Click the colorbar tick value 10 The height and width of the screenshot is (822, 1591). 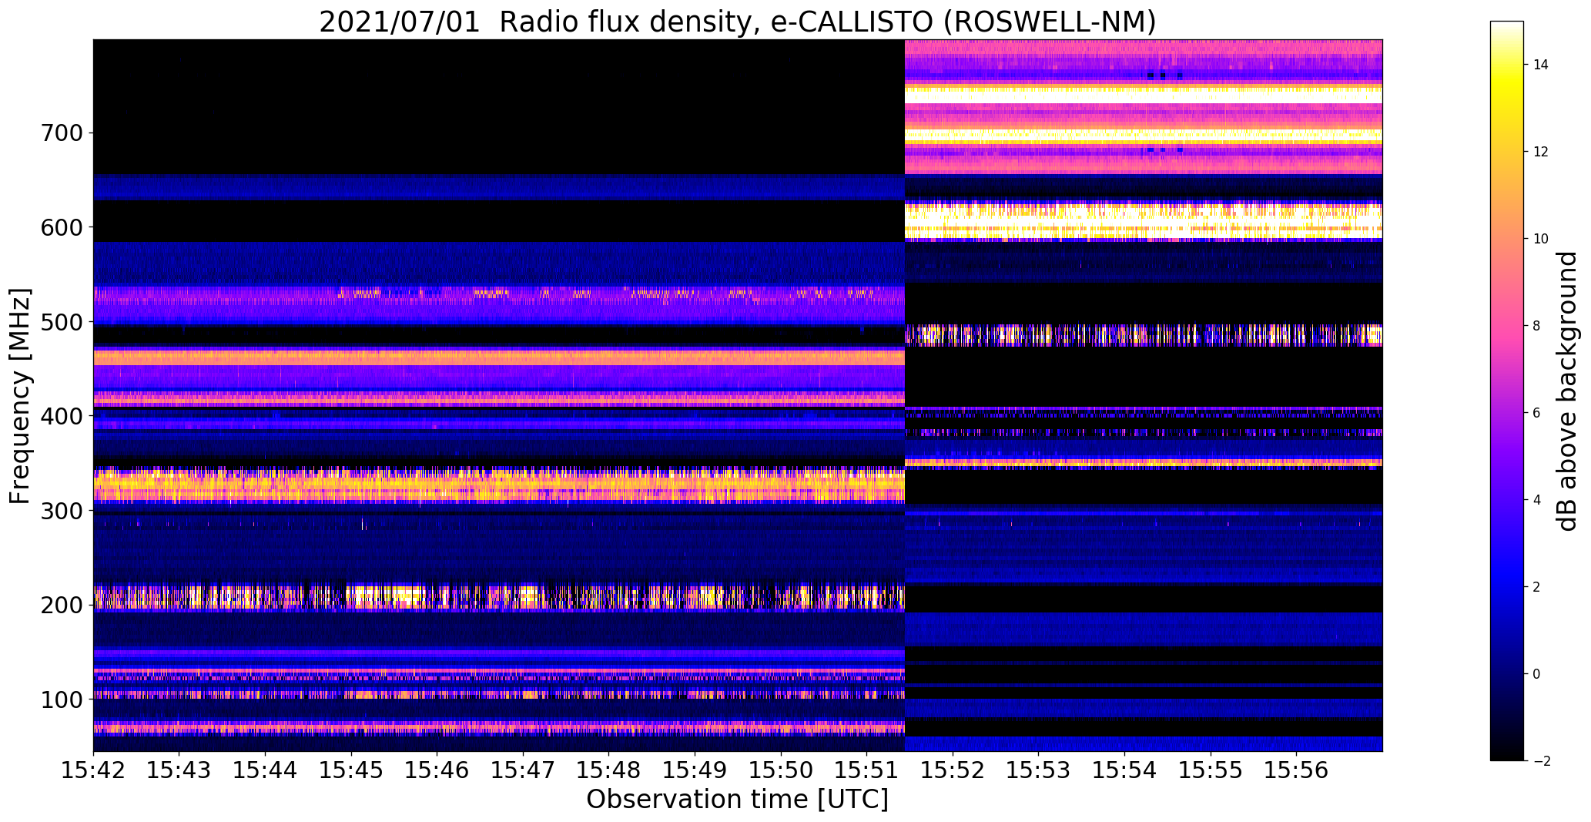pyautogui.click(x=1541, y=239)
